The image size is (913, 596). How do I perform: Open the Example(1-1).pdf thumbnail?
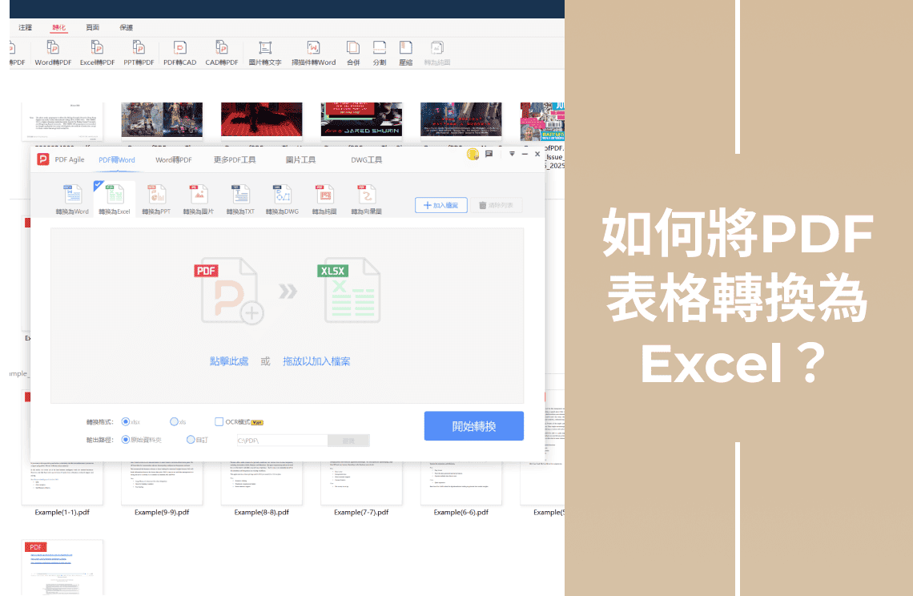(x=62, y=482)
